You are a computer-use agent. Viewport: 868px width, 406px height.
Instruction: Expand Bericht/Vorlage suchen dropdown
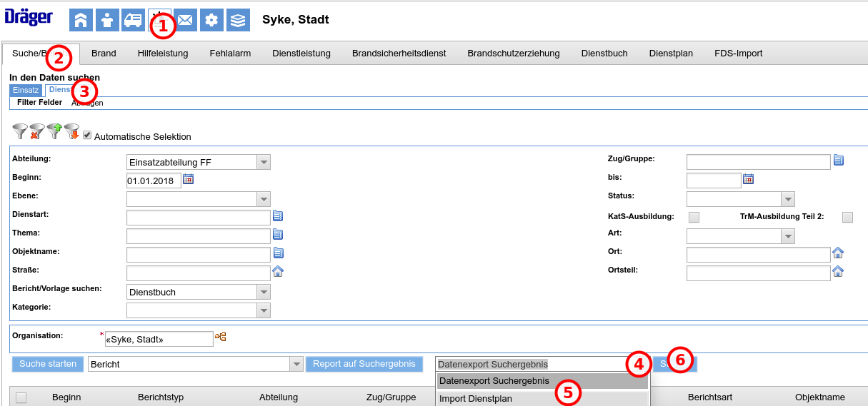pyautogui.click(x=264, y=292)
